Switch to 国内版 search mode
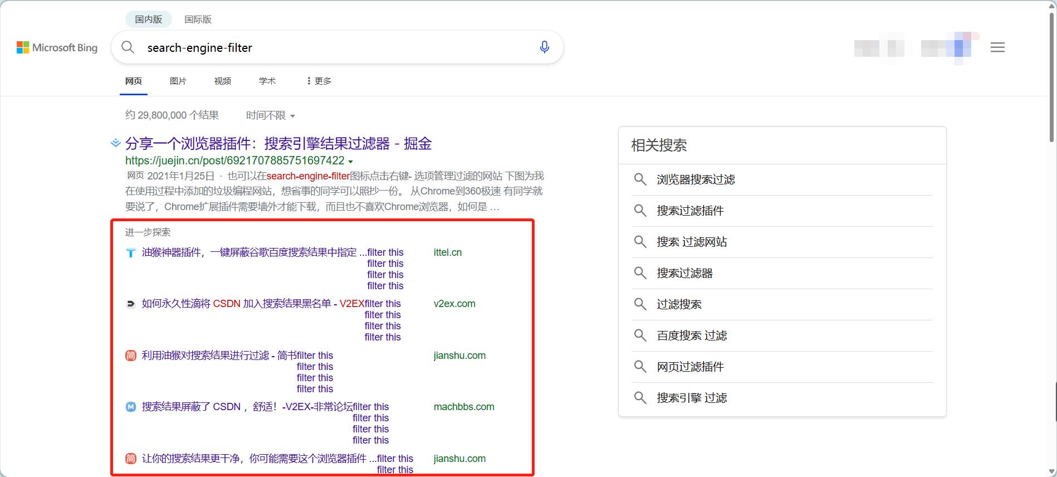Screen dimensions: 1057x477 point(148,19)
